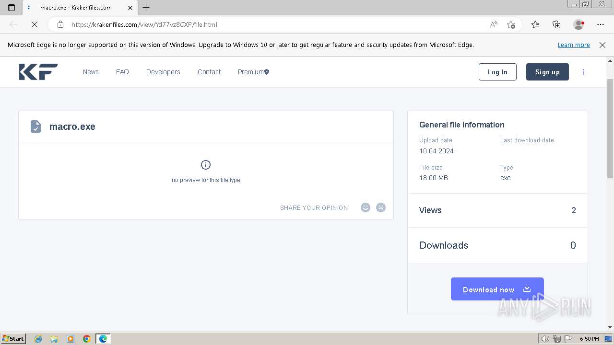This screenshot has width=614, height=345.
Task: Follow the Learn more link in the Edge notice
Action: (574, 45)
